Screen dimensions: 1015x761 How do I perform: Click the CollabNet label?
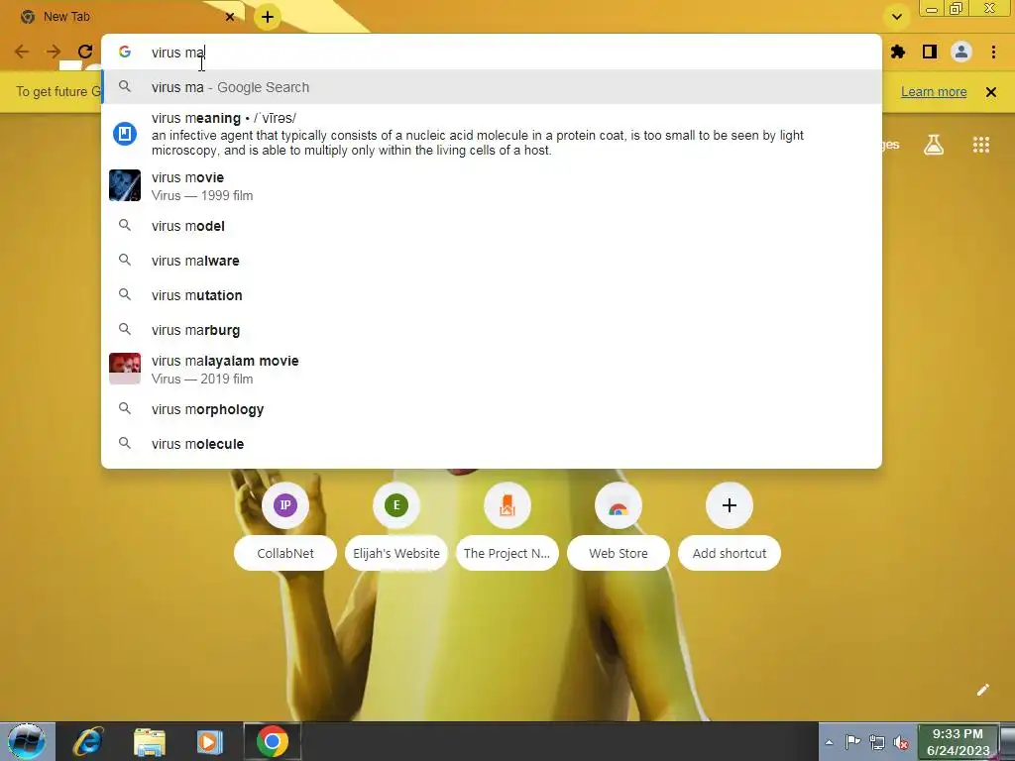pos(285,553)
